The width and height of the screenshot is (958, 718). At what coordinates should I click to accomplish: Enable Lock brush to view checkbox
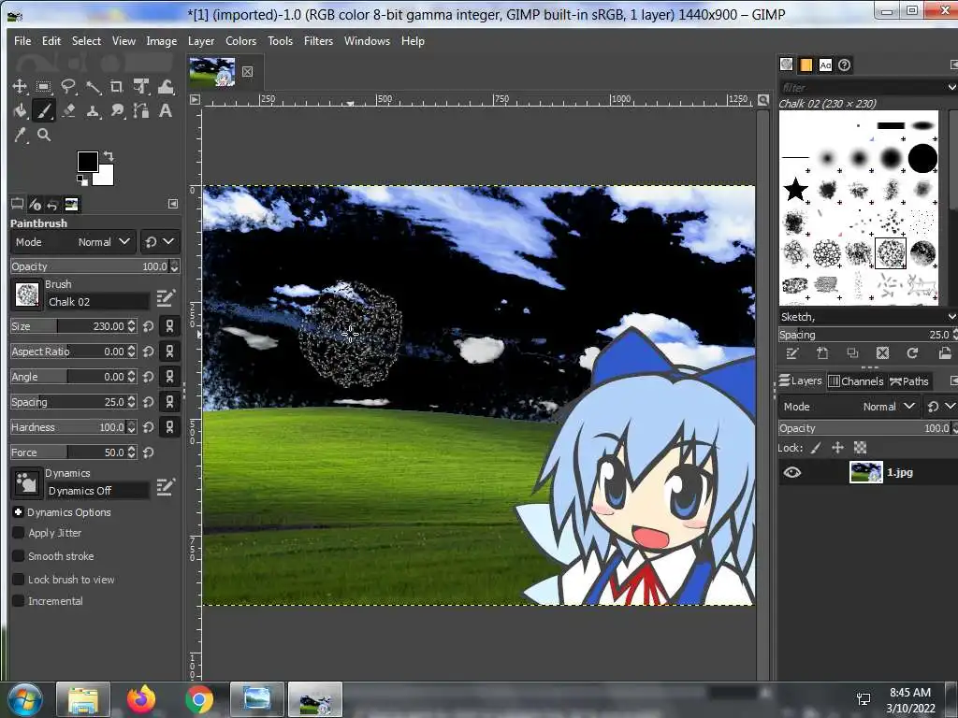(19, 580)
